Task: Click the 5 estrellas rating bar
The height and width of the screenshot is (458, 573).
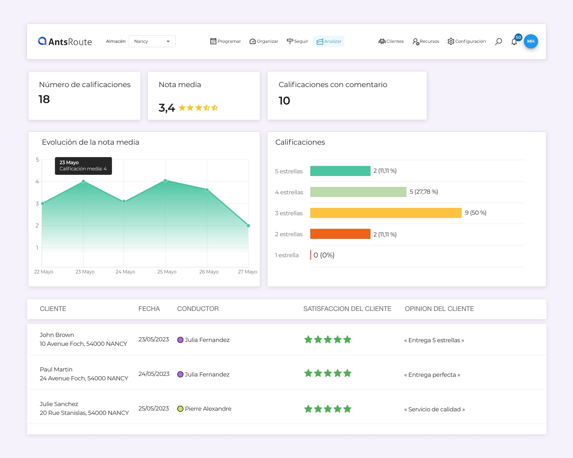Action: [340, 171]
